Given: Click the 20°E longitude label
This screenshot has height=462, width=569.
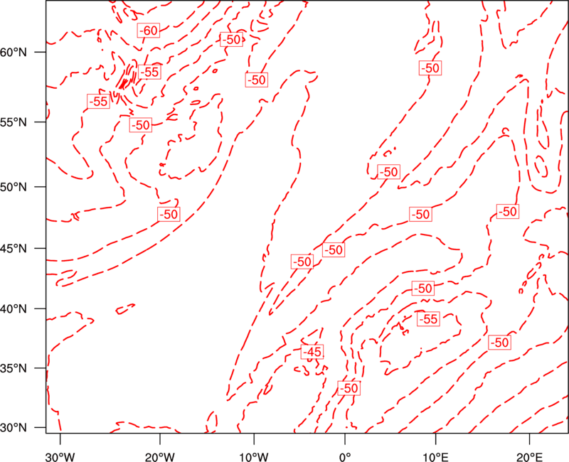Looking at the screenshot, I should click(x=529, y=457).
